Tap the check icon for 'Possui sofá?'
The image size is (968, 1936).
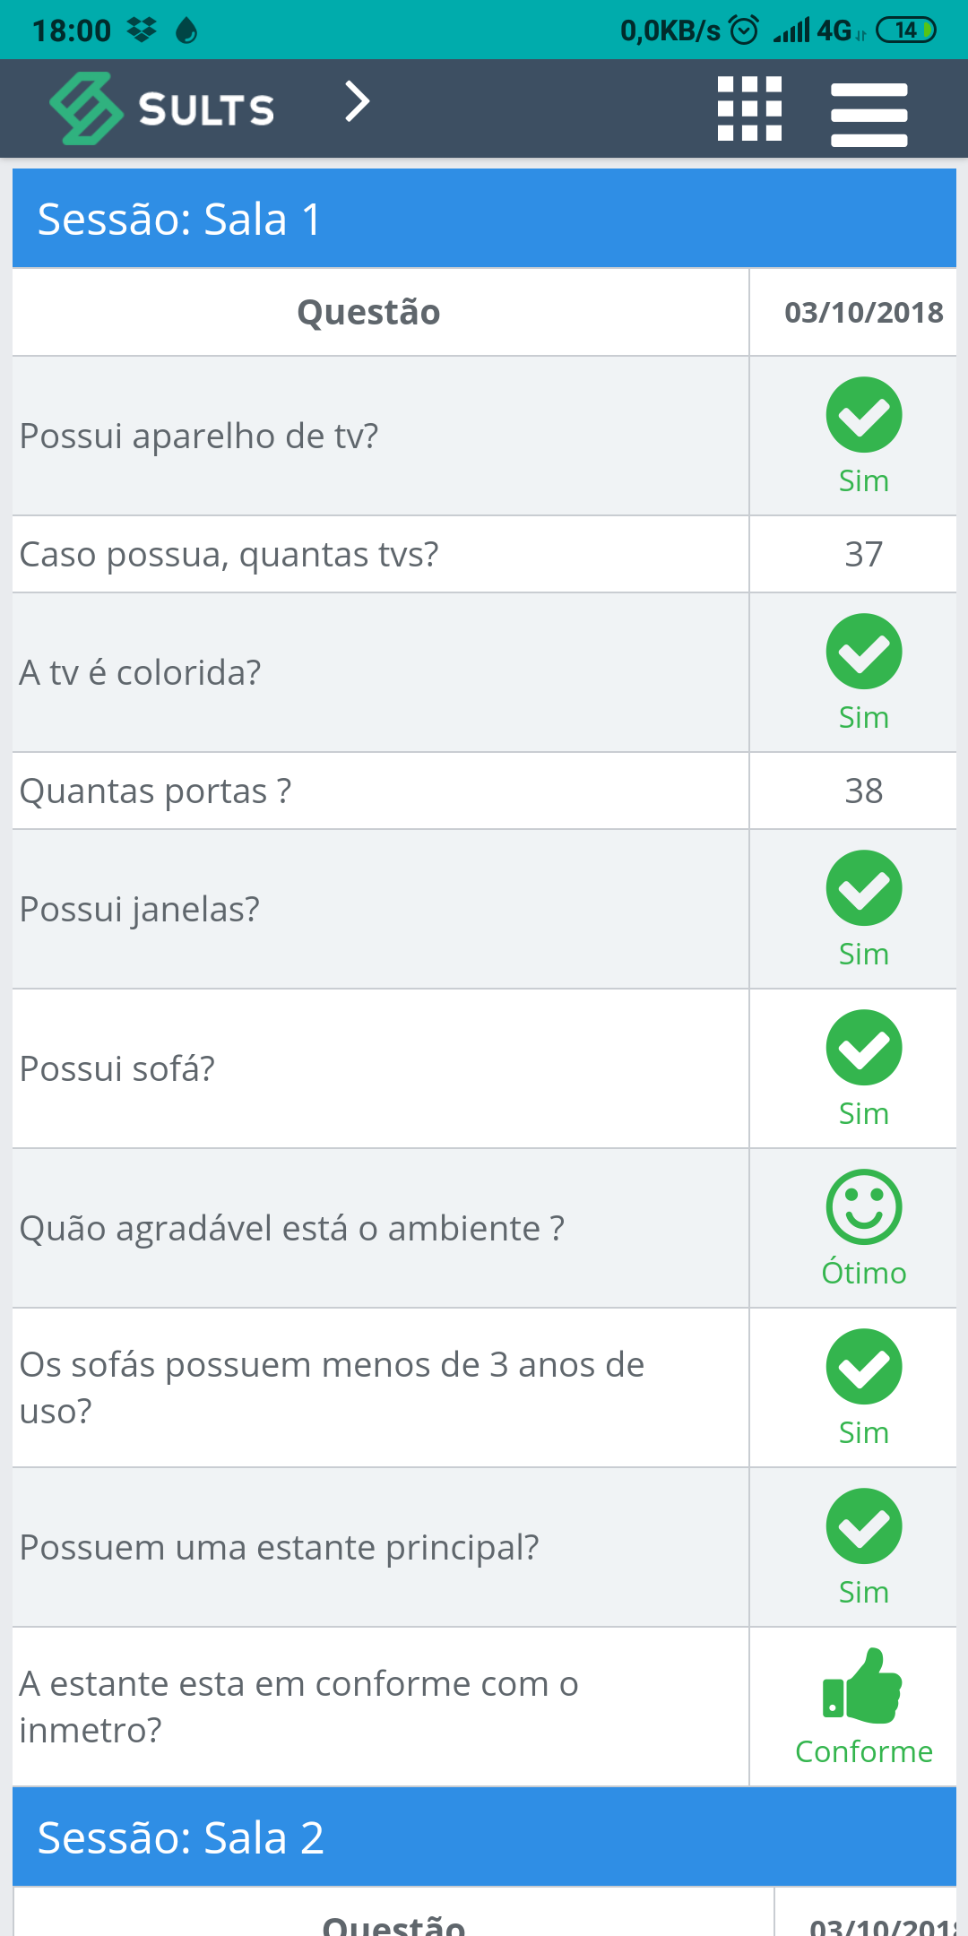coord(864,1047)
